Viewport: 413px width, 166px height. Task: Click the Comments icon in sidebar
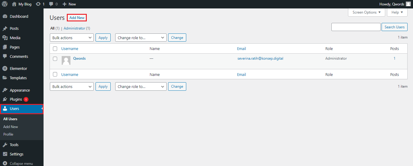point(5,57)
